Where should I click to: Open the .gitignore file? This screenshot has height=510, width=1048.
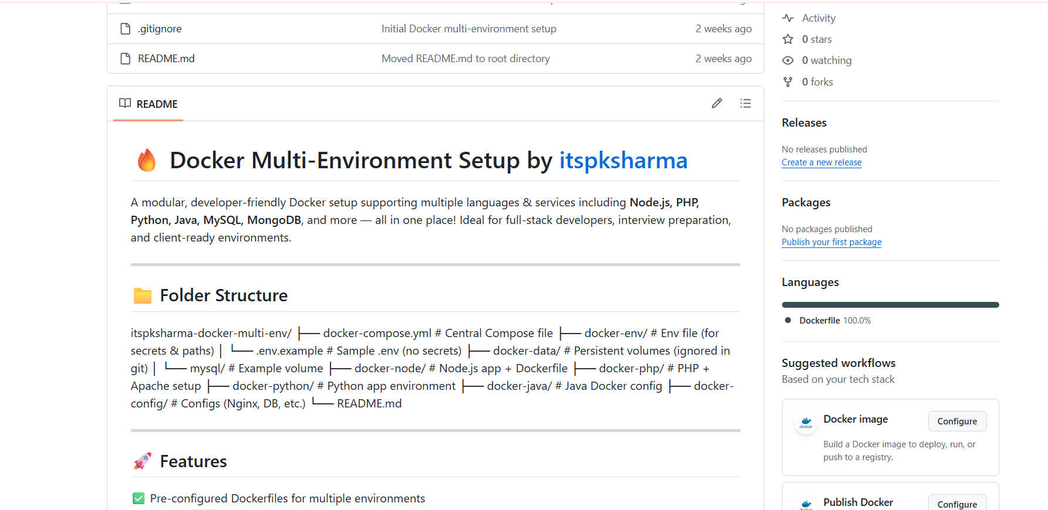(159, 28)
